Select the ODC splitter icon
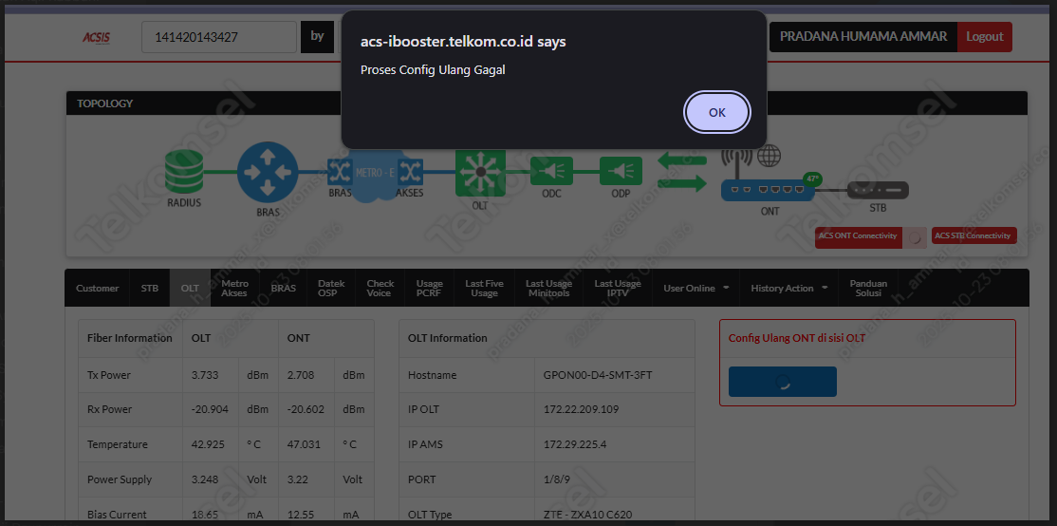Viewport: 1057px width, 526px height. (x=551, y=171)
